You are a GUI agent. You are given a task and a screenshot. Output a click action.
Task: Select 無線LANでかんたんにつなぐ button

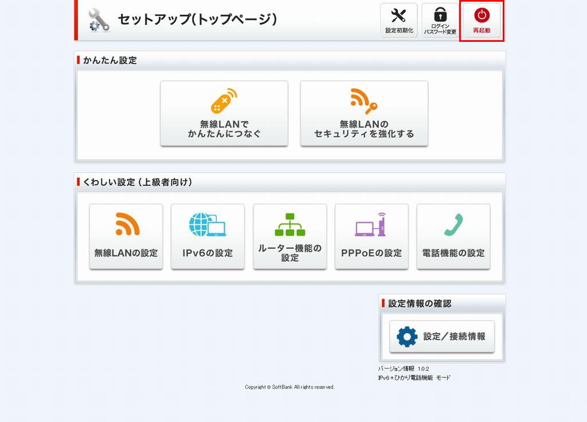(224, 114)
